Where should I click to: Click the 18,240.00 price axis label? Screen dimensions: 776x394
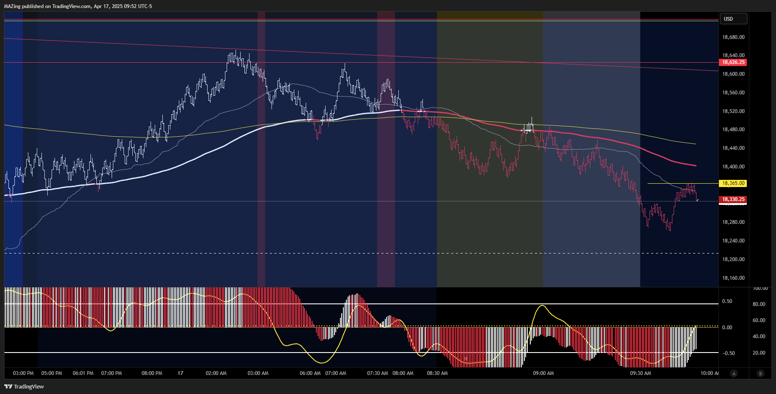[733, 241]
